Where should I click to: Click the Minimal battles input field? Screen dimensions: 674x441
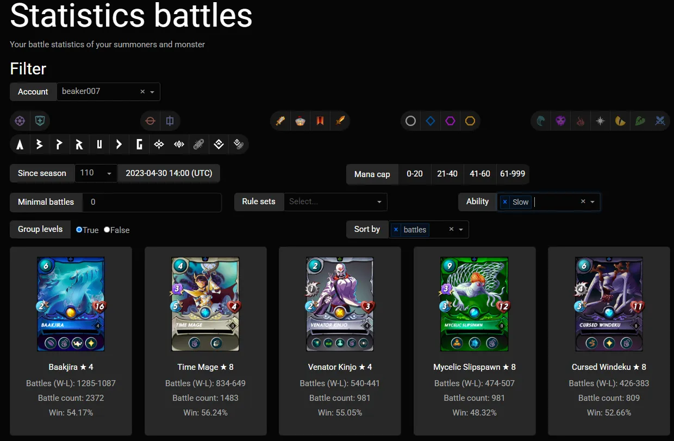coord(152,202)
